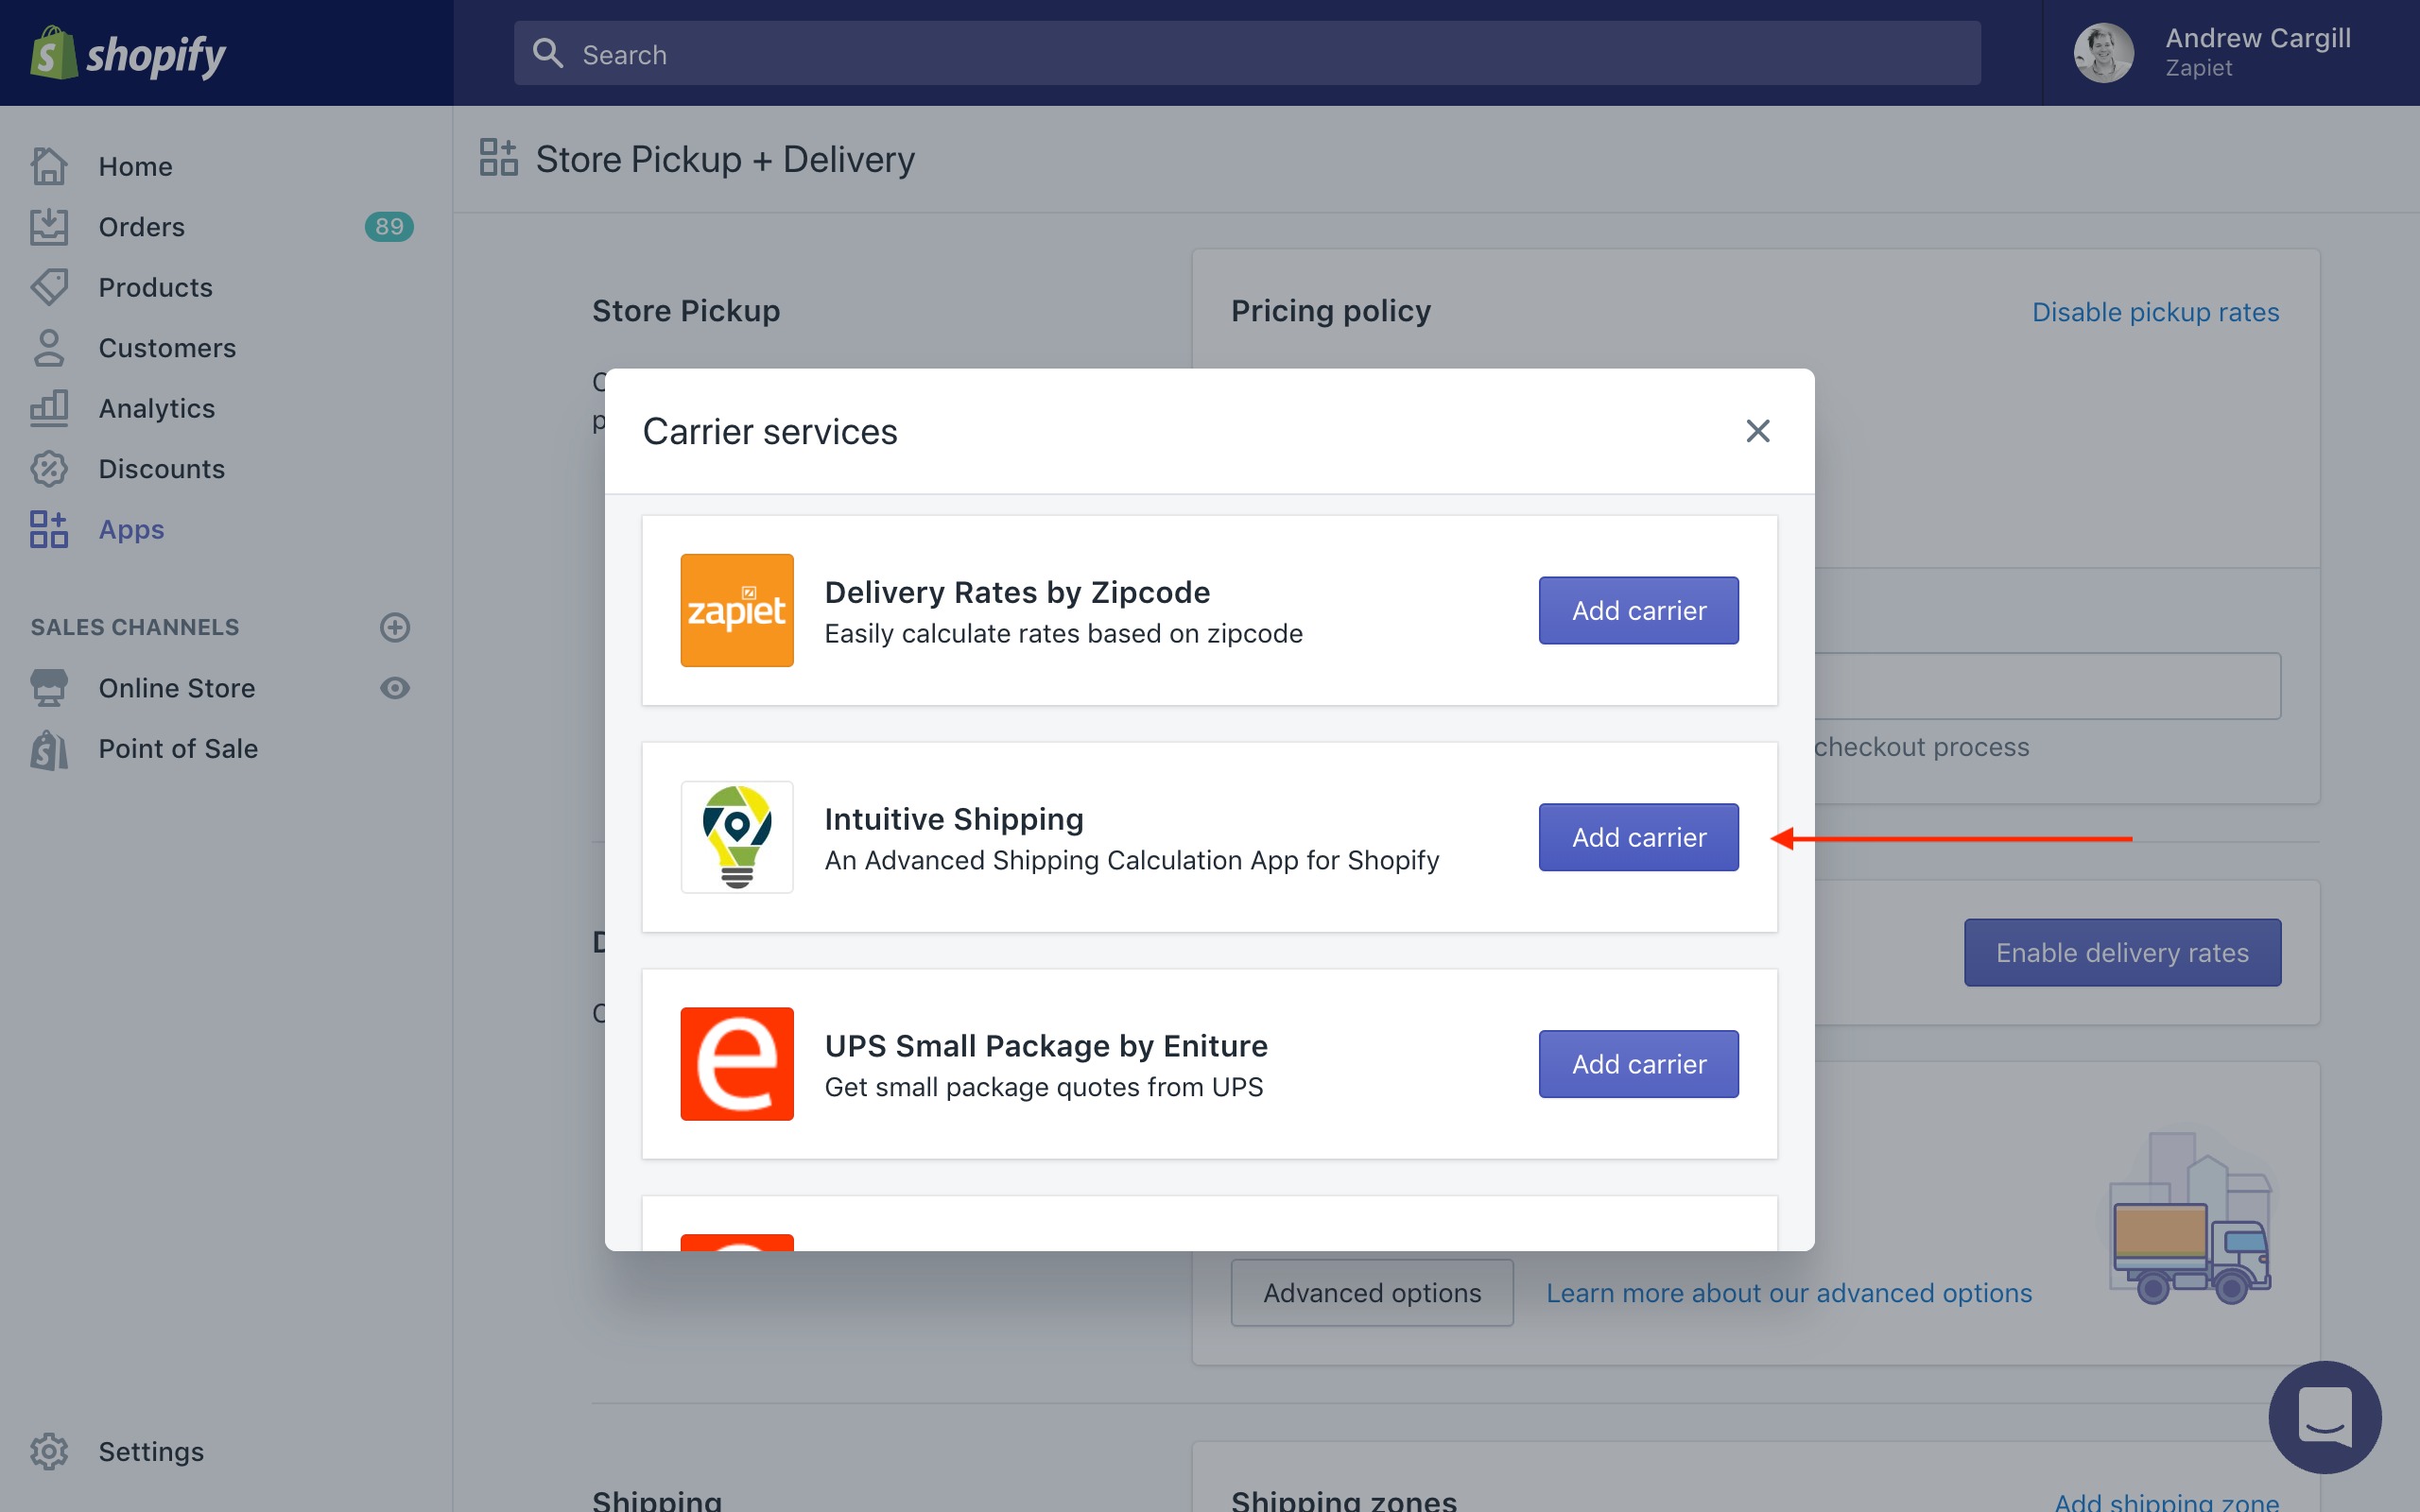Open Settings at the sidebar bottom
Image resolution: width=2420 pixels, height=1512 pixels.
click(150, 1451)
